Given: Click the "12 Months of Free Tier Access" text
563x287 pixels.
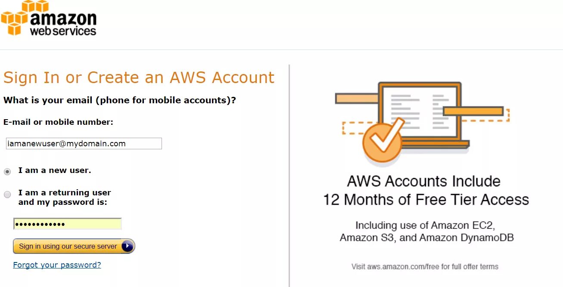Looking at the screenshot, I should (426, 200).
